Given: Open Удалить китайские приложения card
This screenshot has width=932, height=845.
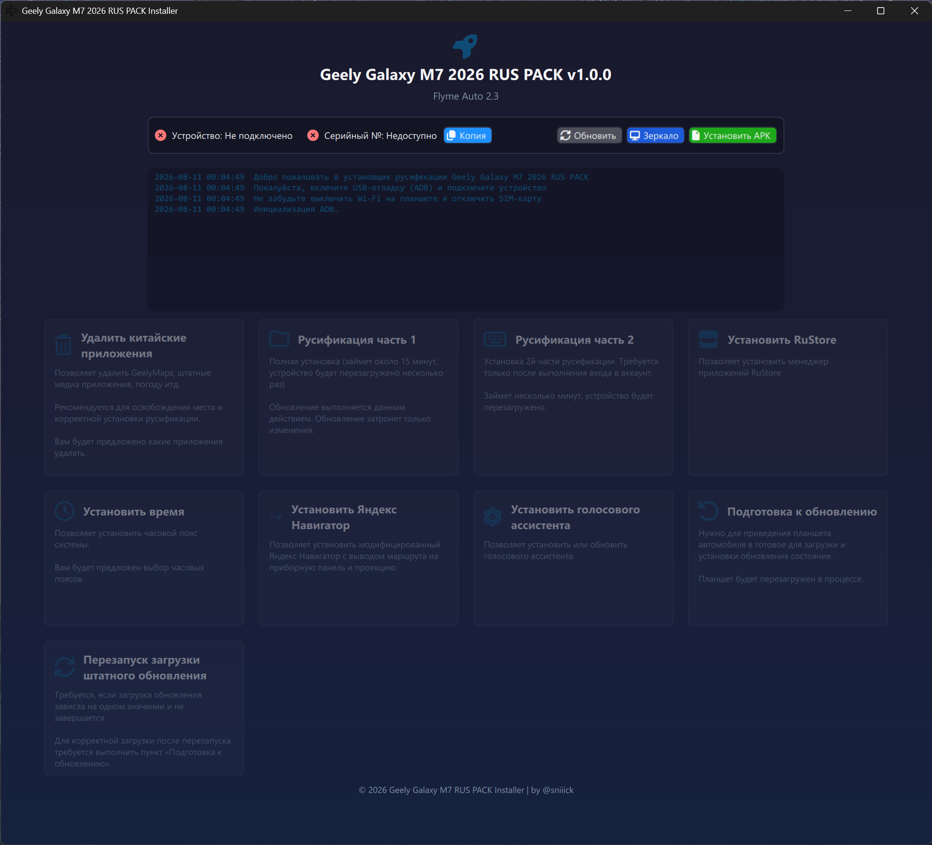Looking at the screenshot, I should pyautogui.click(x=144, y=397).
